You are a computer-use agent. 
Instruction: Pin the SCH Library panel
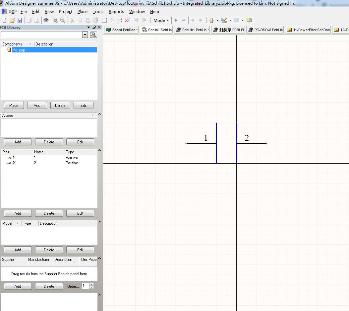pyautogui.click(x=94, y=28)
